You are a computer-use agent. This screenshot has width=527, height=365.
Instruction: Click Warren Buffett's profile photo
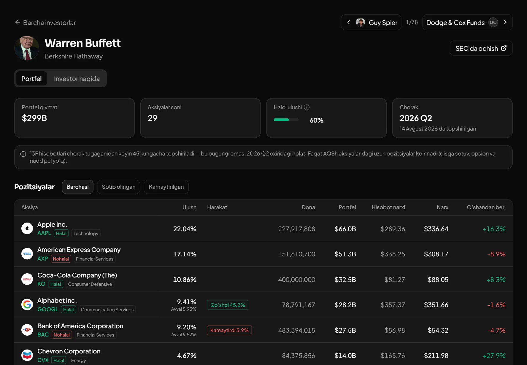[27, 48]
